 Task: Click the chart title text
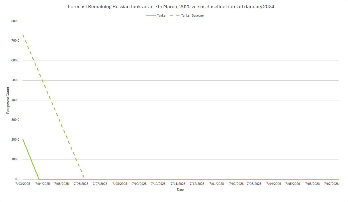pos(171,6)
